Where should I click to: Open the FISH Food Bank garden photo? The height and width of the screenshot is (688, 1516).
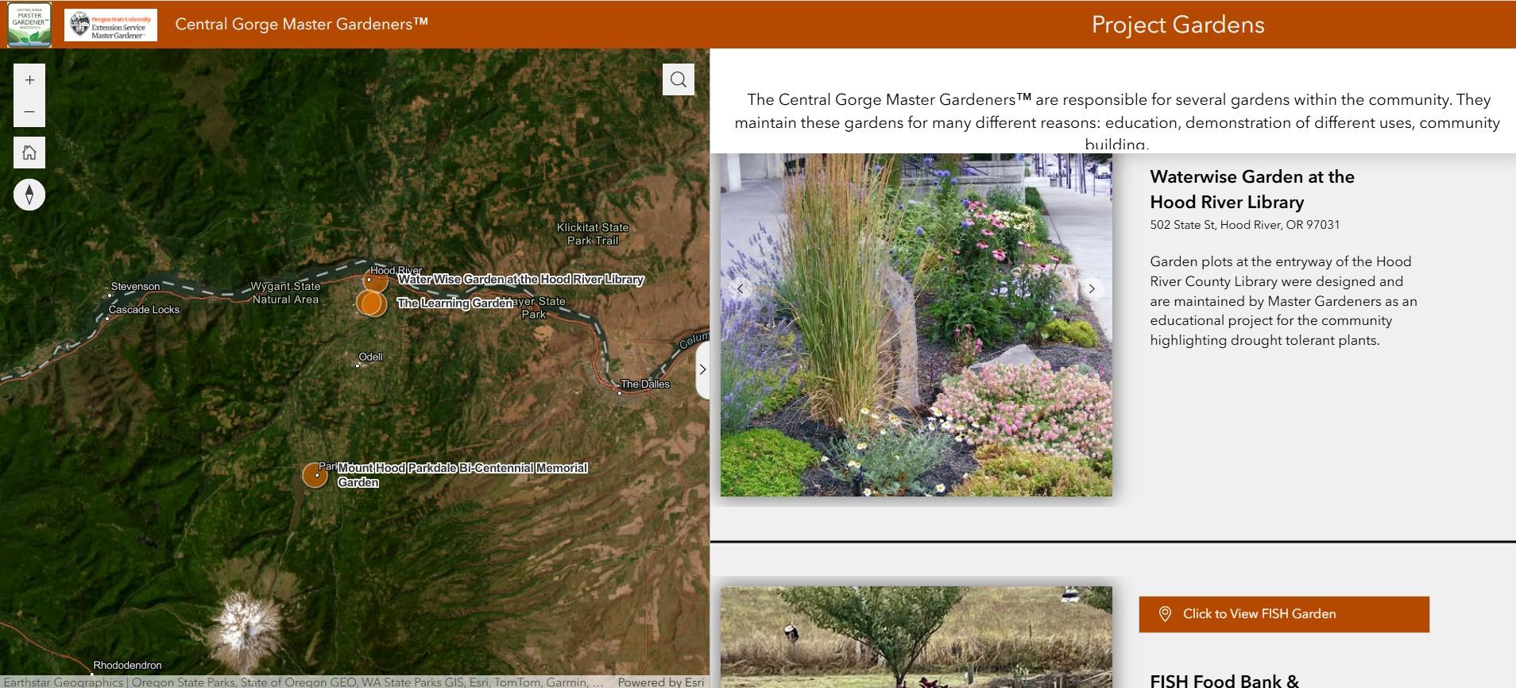click(916, 637)
